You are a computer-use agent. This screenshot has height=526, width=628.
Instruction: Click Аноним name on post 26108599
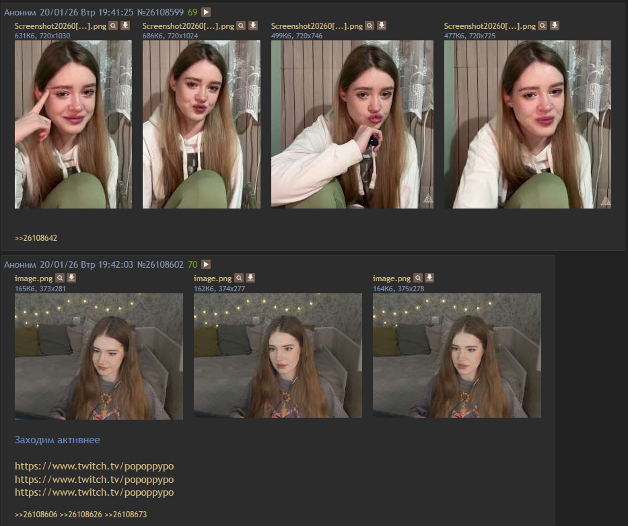[x=20, y=12]
